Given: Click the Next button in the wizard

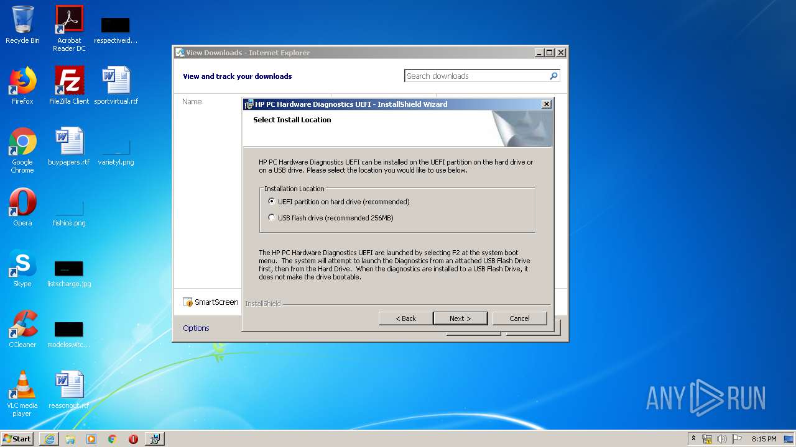Looking at the screenshot, I should tap(460, 318).
